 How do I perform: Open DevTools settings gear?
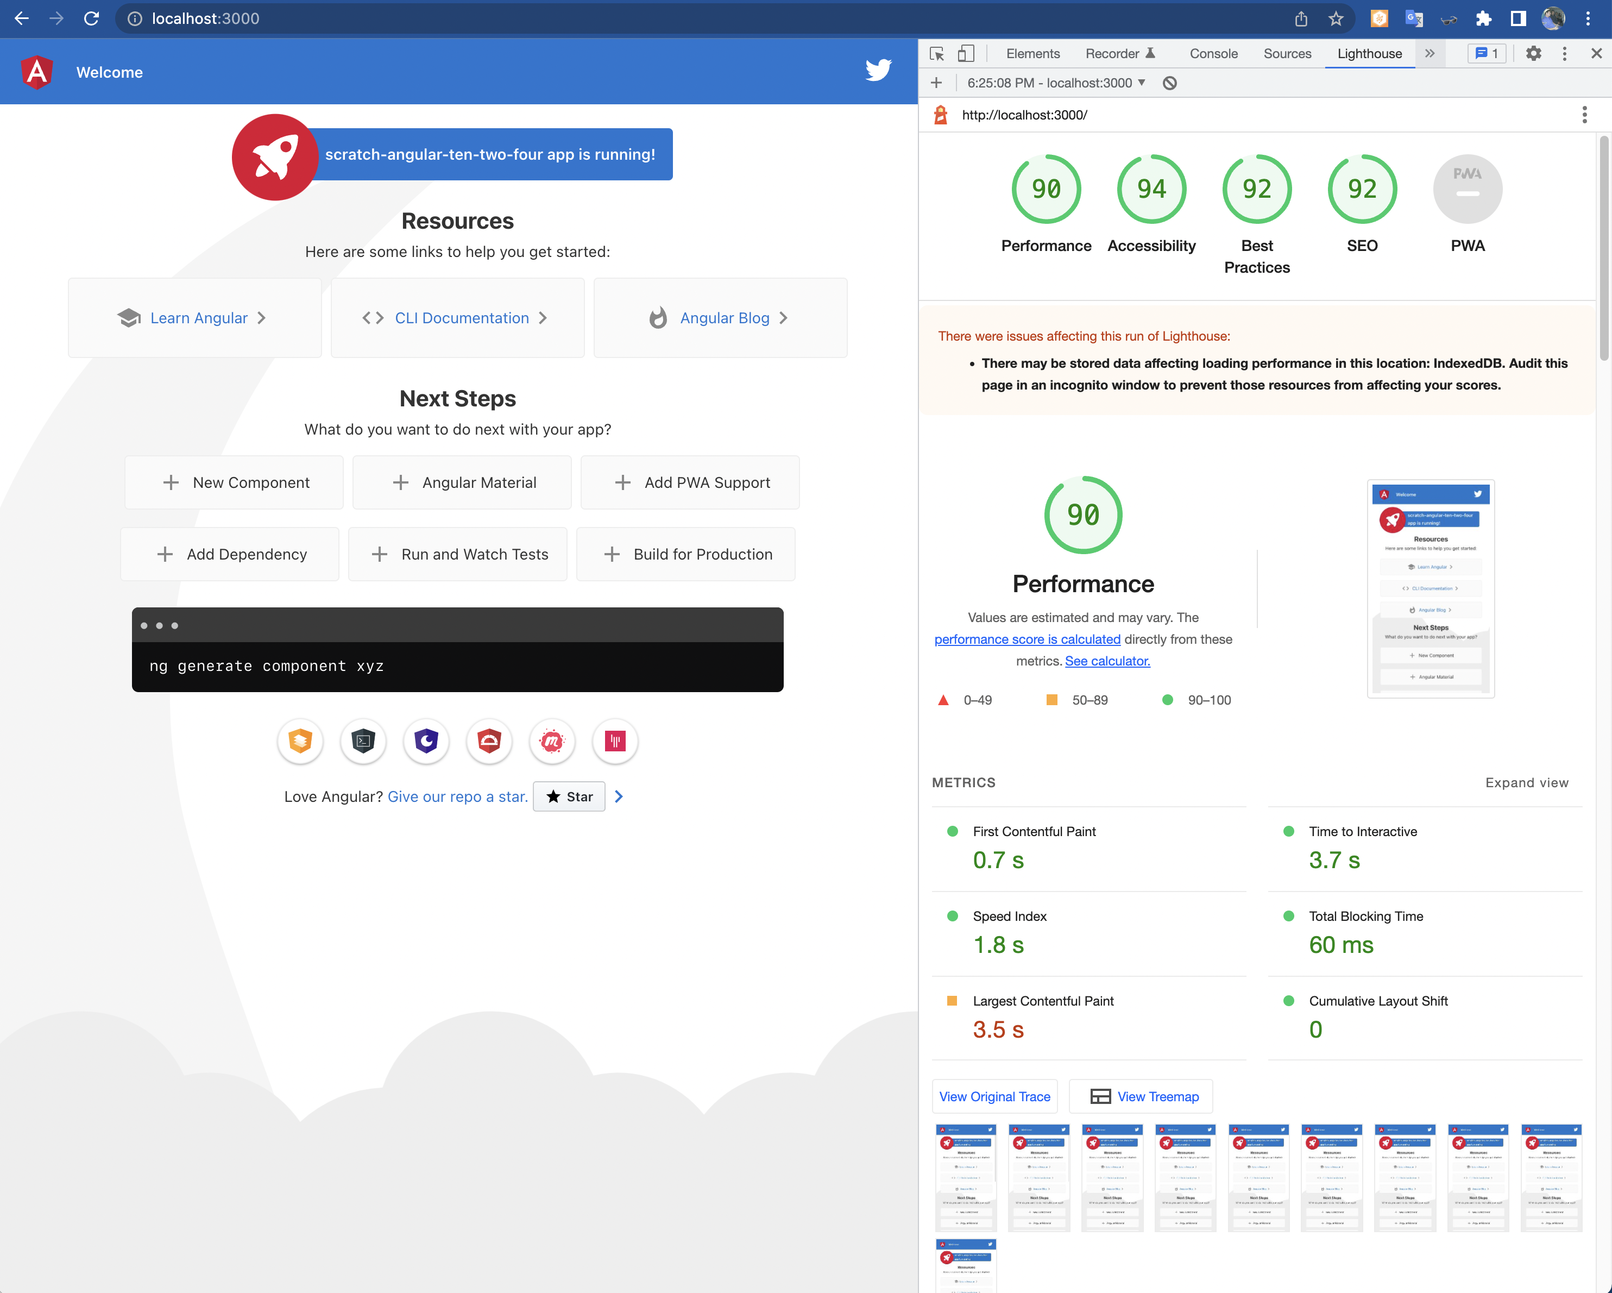pos(1533,54)
